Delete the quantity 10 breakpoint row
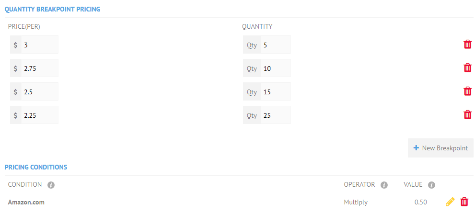475x214 pixels. [467, 68]
